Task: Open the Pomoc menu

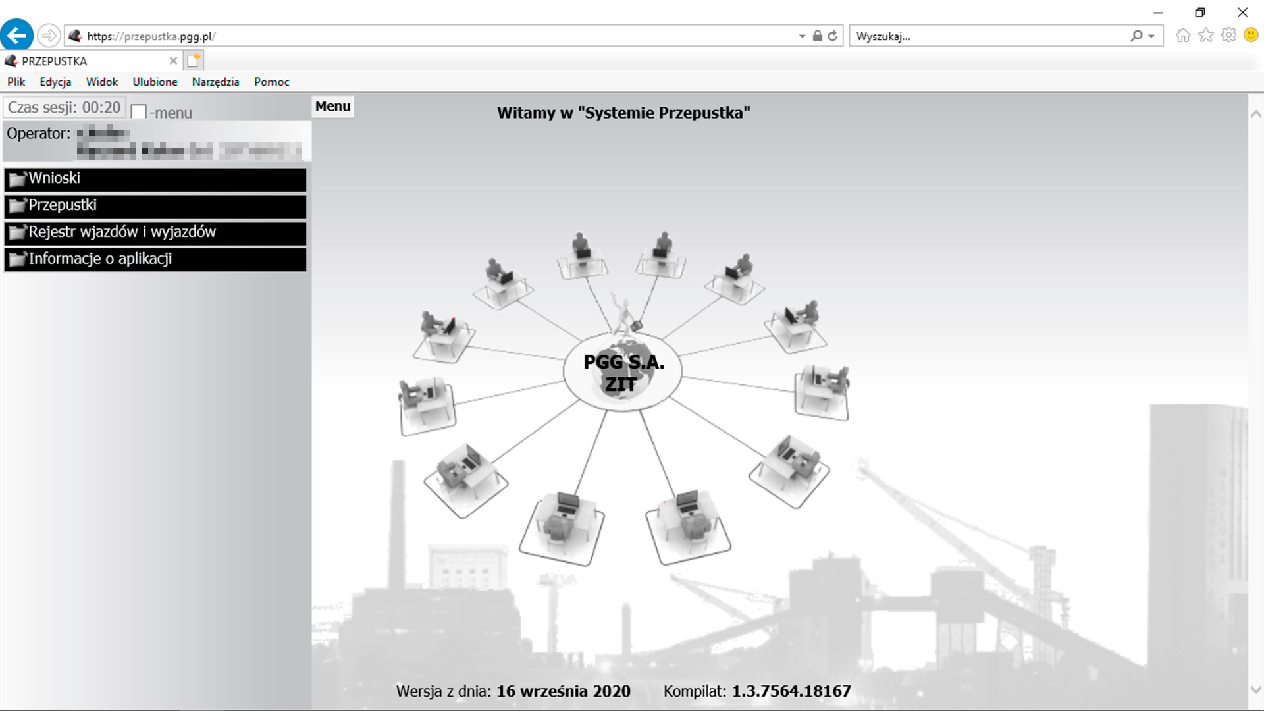Action: click(272, 82)
